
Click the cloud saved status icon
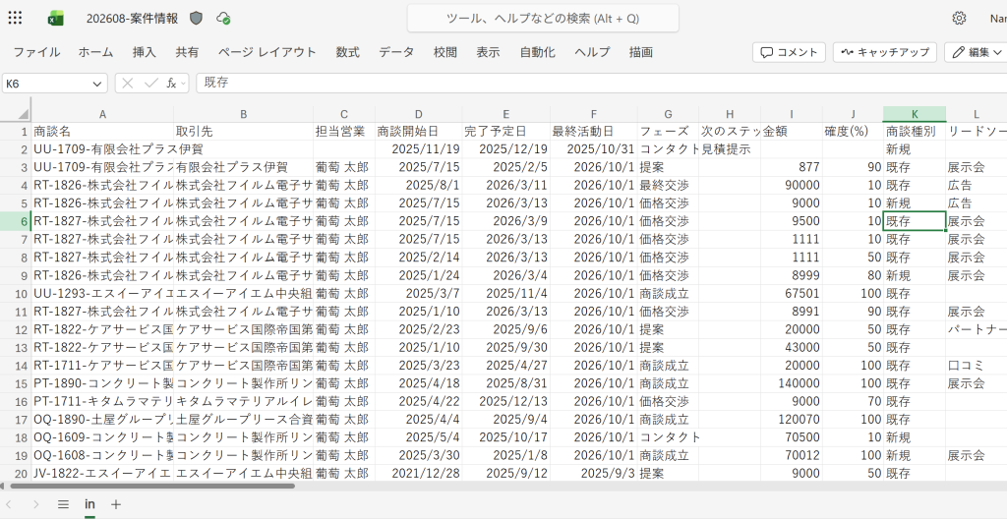click(223, 19)
